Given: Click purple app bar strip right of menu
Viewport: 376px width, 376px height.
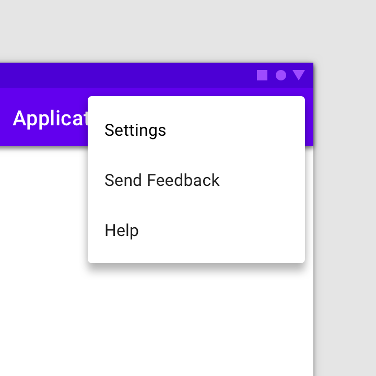Looking at the screenshot, I should (309, 118).
